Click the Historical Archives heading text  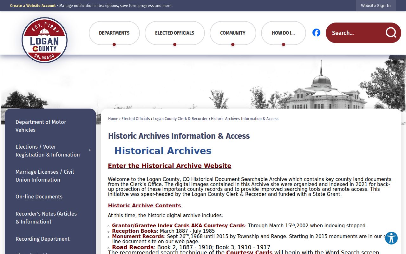(x=163, y=151)
